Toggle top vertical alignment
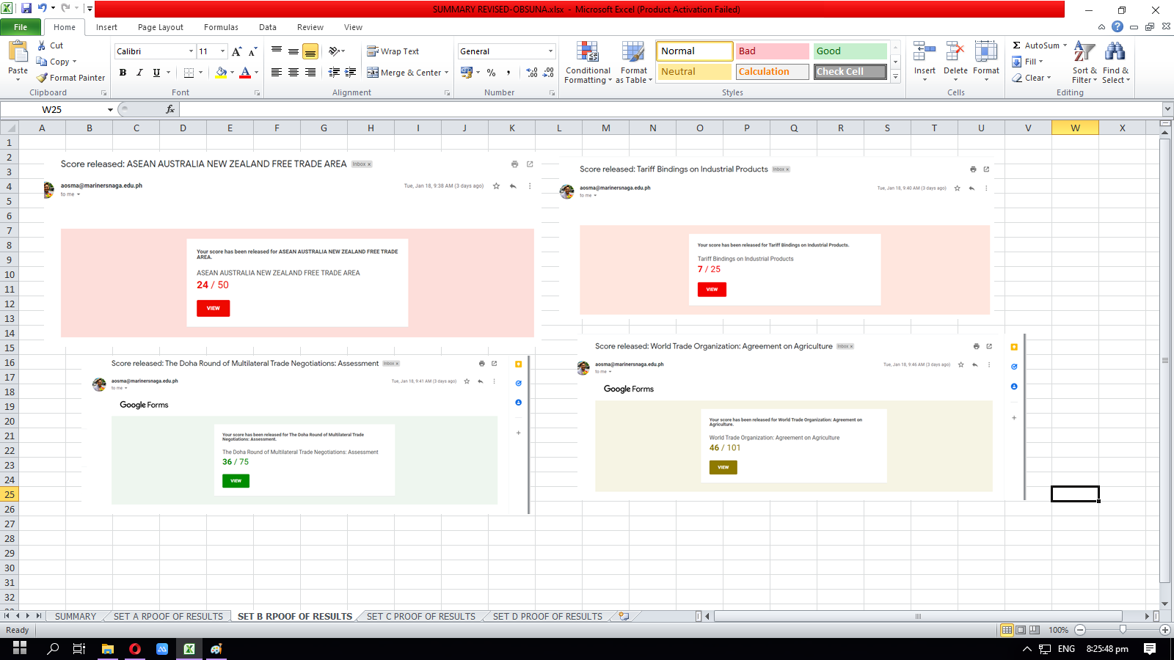This screenshot has height=660, width=1174. click(x=277, y=51)
